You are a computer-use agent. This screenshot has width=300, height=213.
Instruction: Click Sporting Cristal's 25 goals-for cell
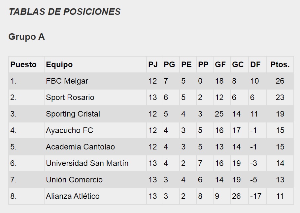pos(219,114)
